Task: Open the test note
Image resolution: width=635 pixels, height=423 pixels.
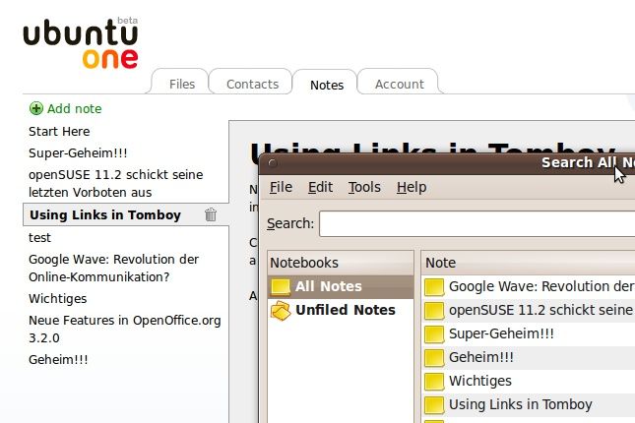Action: coord(39,238)
